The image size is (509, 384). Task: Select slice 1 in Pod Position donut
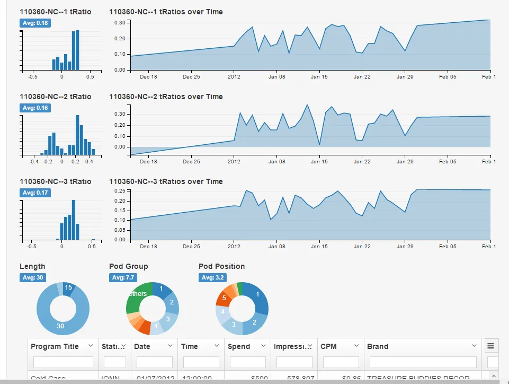[257, 294]
